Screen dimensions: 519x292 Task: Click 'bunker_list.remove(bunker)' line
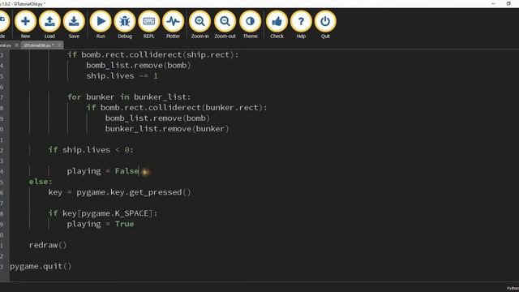click(x=167, y=129)
